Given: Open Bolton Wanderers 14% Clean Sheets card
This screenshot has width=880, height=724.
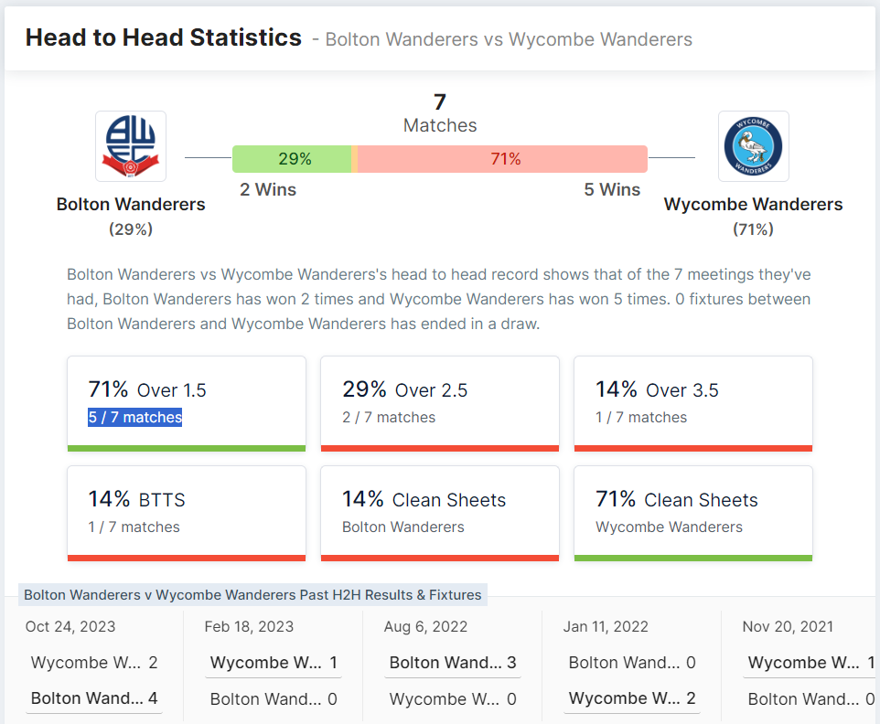Looking at the screenshot, I should coord(440,514).
